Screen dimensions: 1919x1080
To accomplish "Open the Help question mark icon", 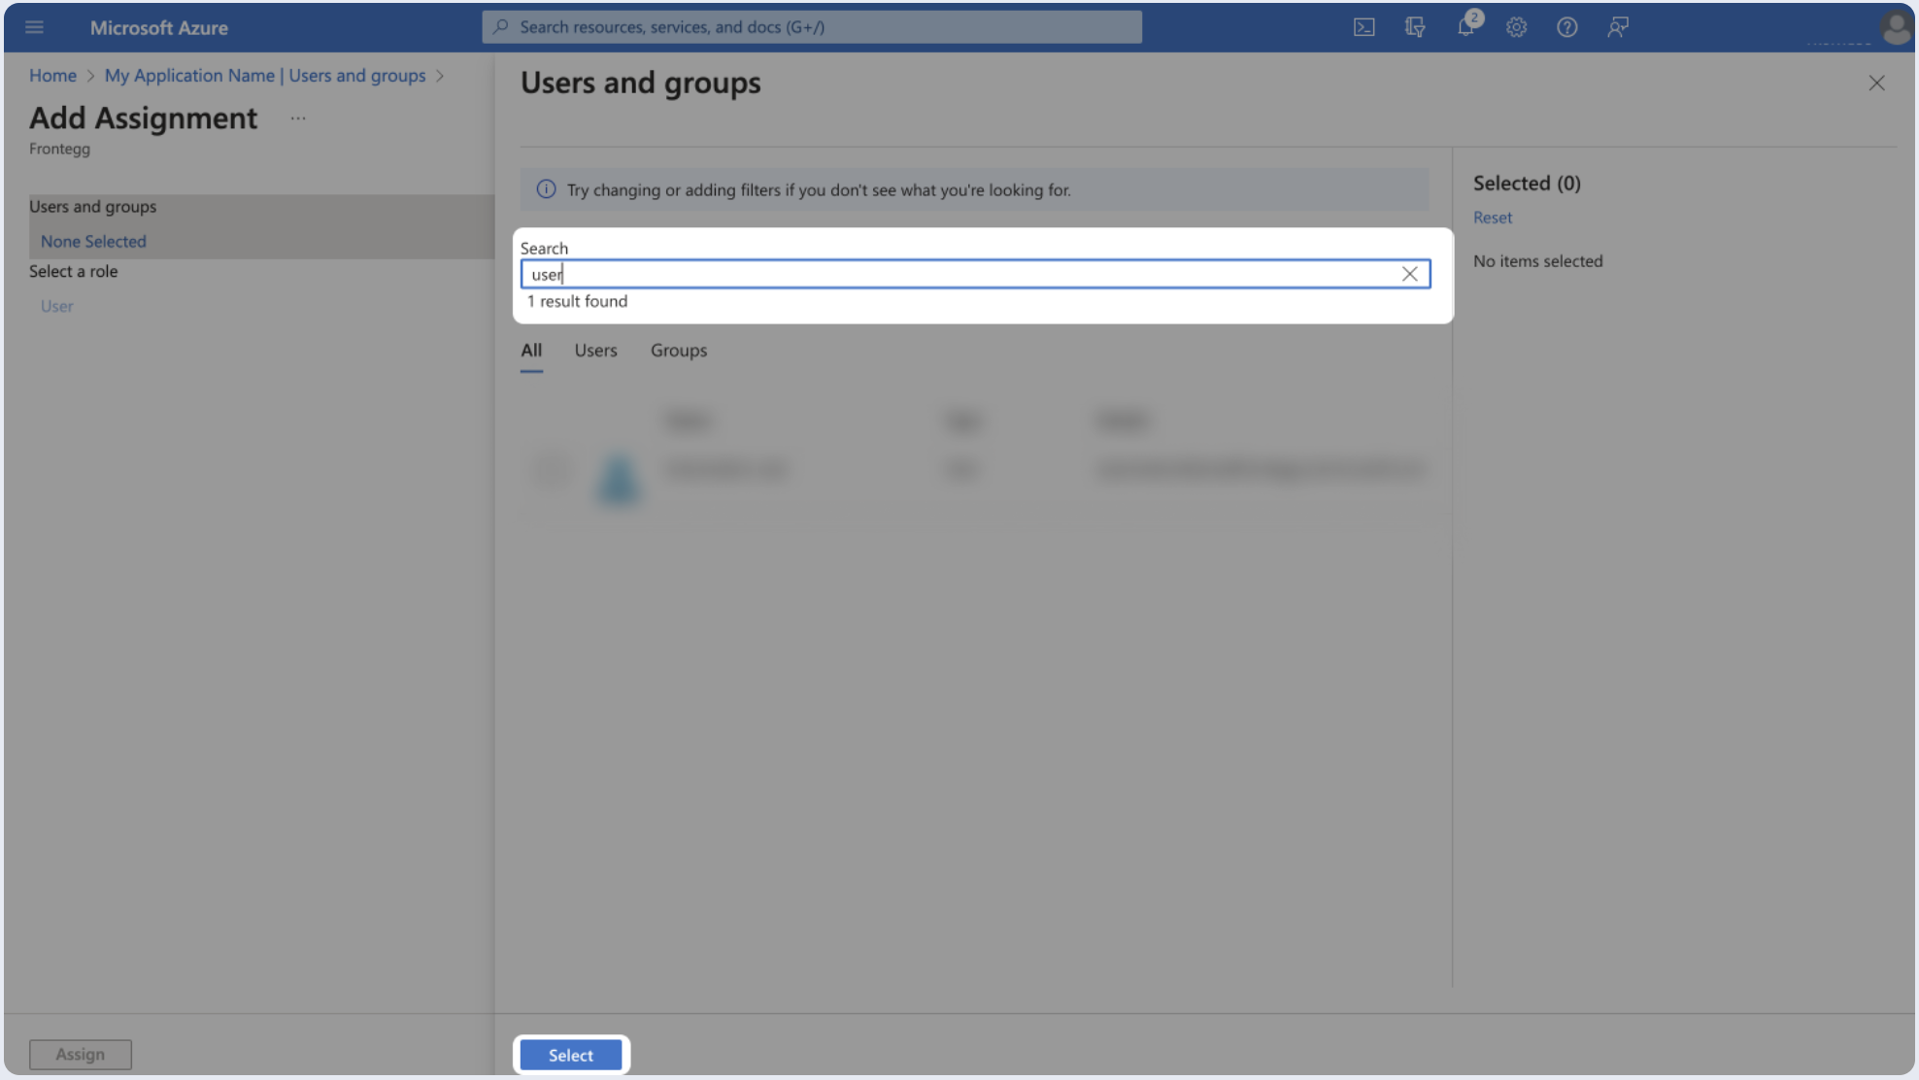I will pos(1566,27).
